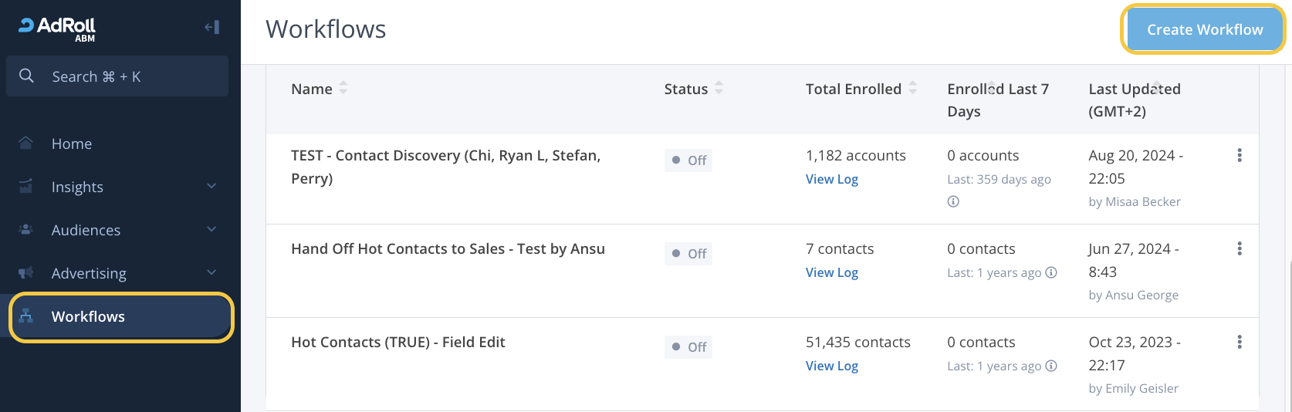Go to Home in sidebar
The width and height of the screenshot is (1292, 412).
tap(72, 144)
